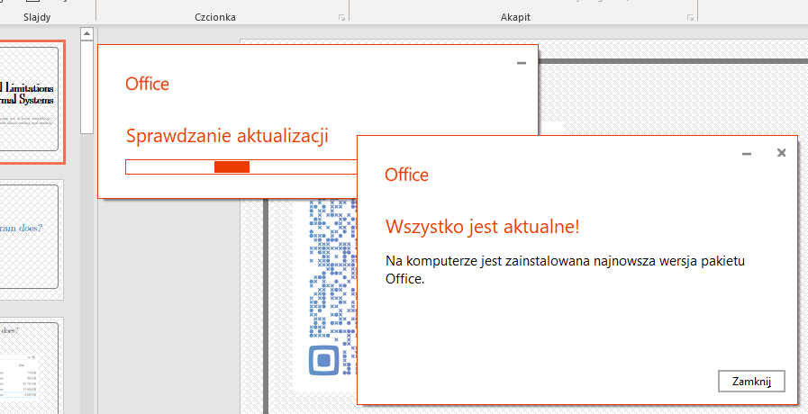Viewport: 808px width, 414px height.
Task: Click the Slajdy ribbon group label
Action: click(37, 17)
